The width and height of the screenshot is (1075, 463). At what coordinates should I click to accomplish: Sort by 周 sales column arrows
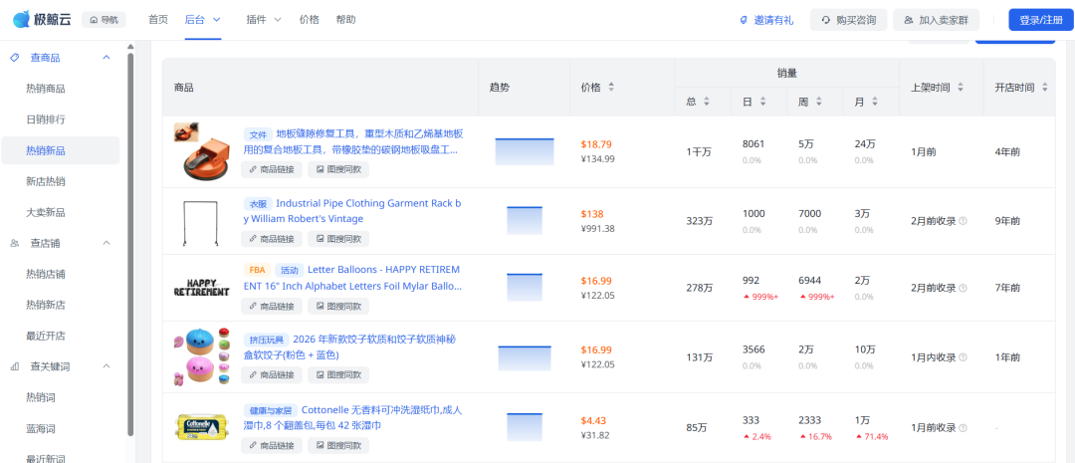coord(818,102)
